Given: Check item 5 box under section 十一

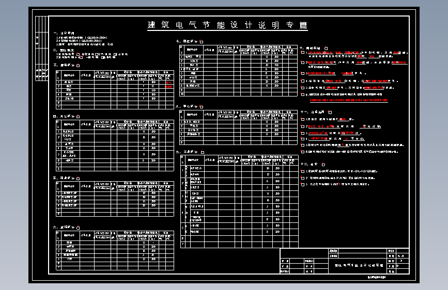Looking at the screenshot, I should [x=303, y=145].
